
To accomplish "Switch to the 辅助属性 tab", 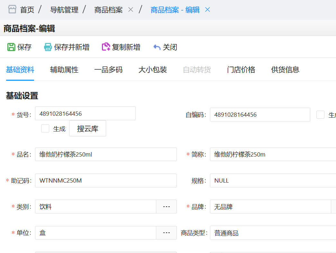I will click(x=63, y=70).
